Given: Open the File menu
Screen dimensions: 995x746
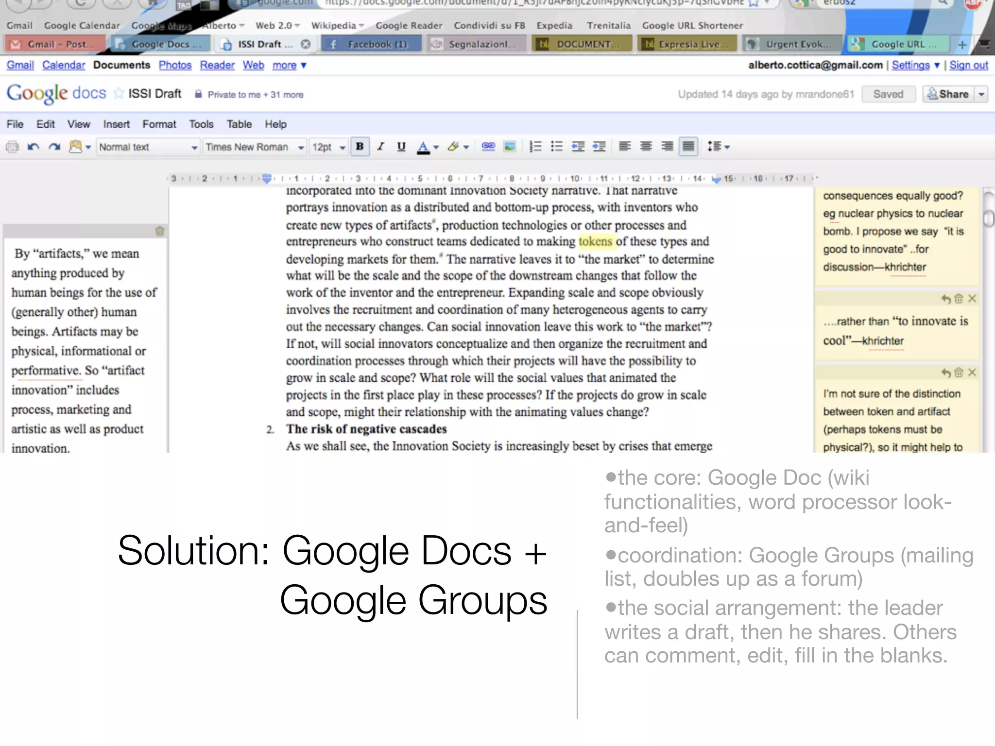Looking at the screenshot, I should [15, 124].
